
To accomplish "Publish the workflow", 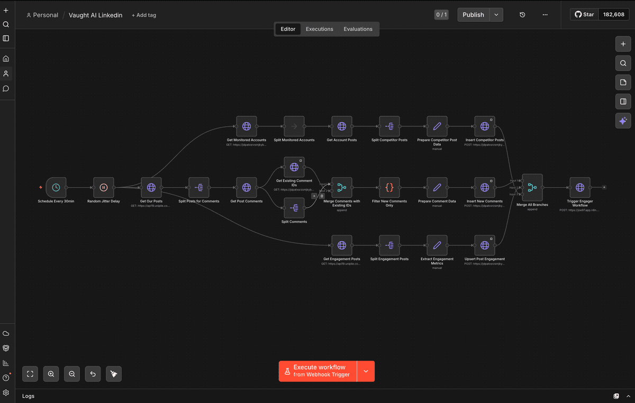I will (x=473, y=15).
